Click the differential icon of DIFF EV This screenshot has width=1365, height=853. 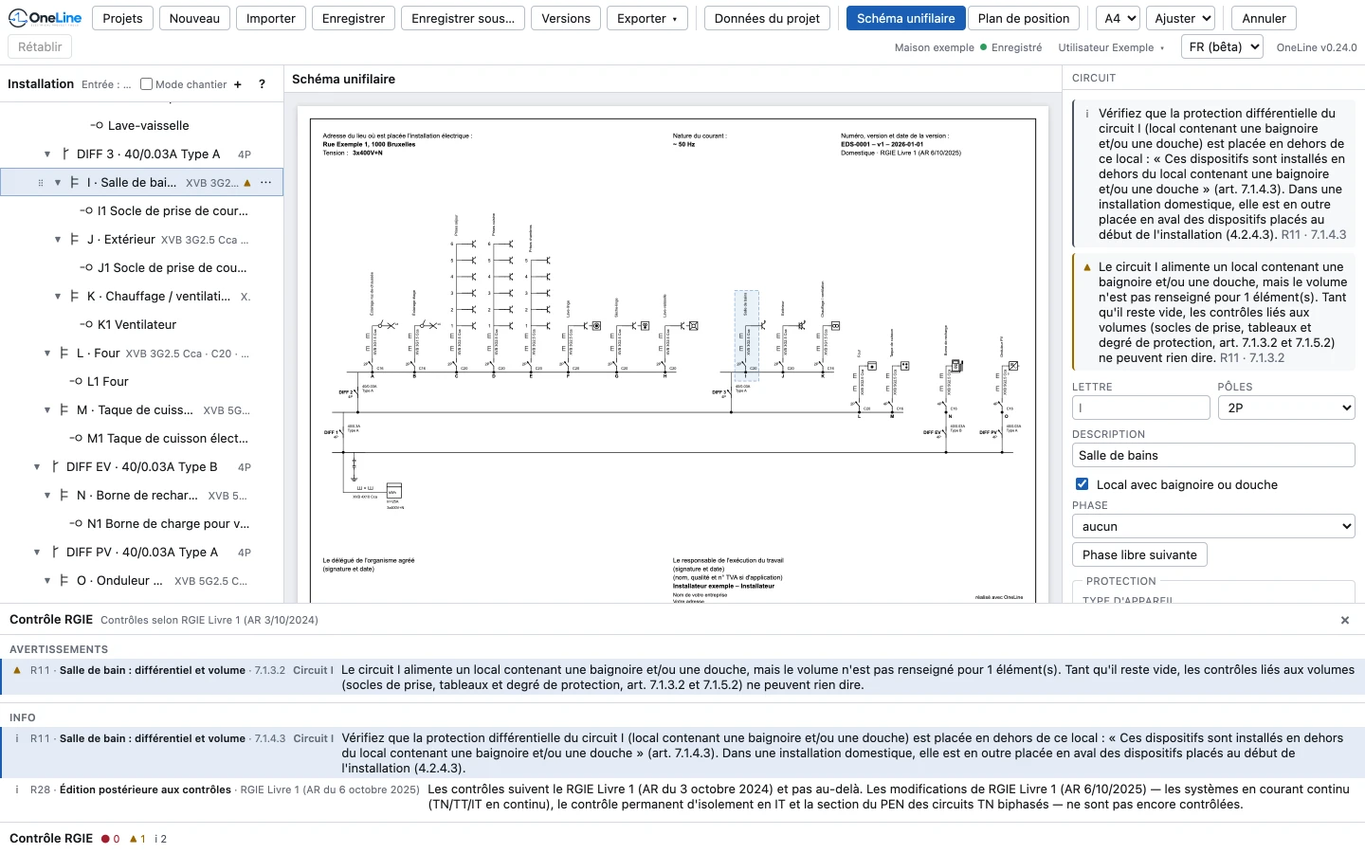(x=54, y=467)
